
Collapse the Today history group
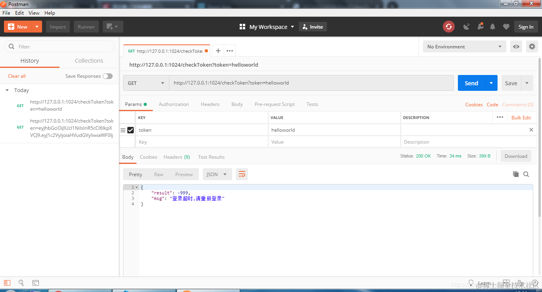[x=7, y=90]
